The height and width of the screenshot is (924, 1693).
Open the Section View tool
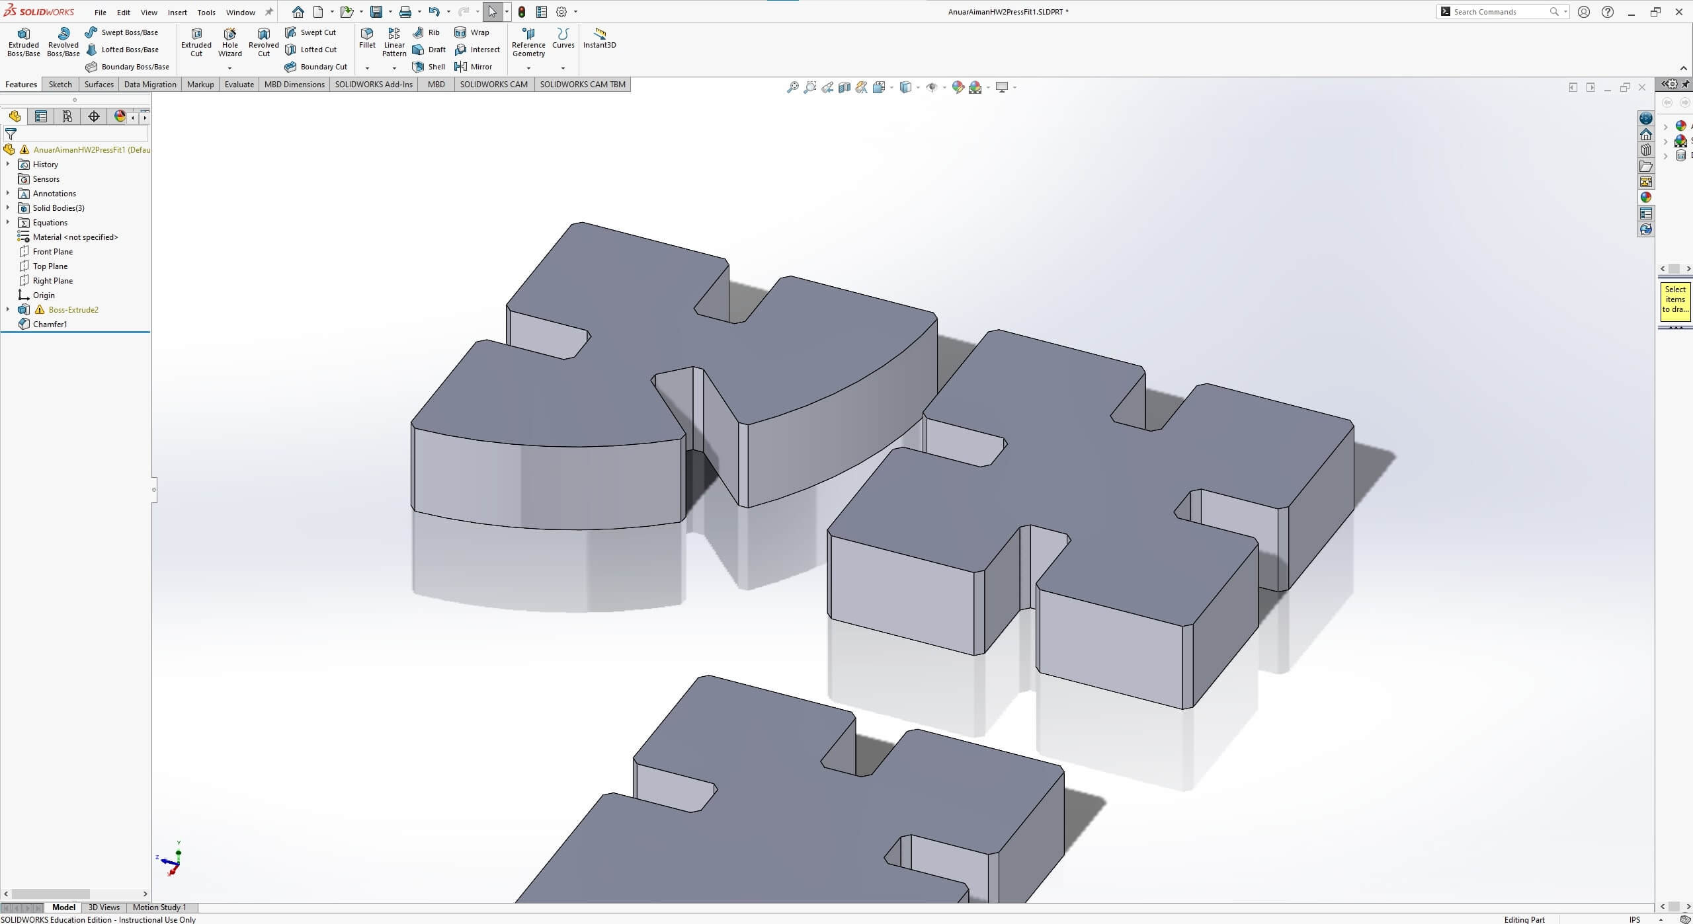click(844, 87)
